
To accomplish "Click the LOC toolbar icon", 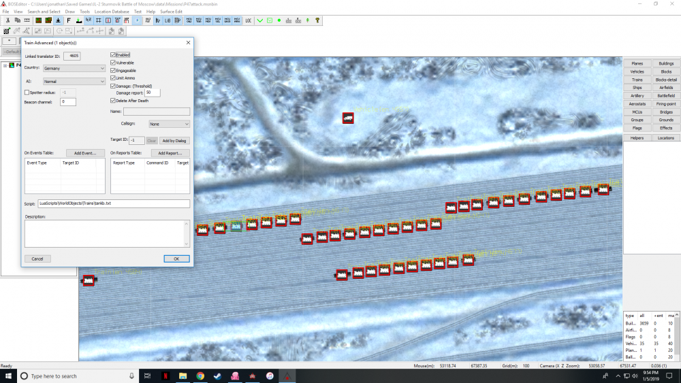I will point(249,20).
